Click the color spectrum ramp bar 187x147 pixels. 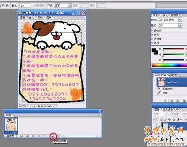[169, 65]
